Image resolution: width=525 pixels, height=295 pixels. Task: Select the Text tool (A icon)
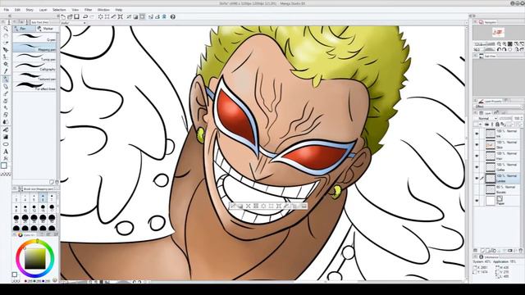coord(6,152)
